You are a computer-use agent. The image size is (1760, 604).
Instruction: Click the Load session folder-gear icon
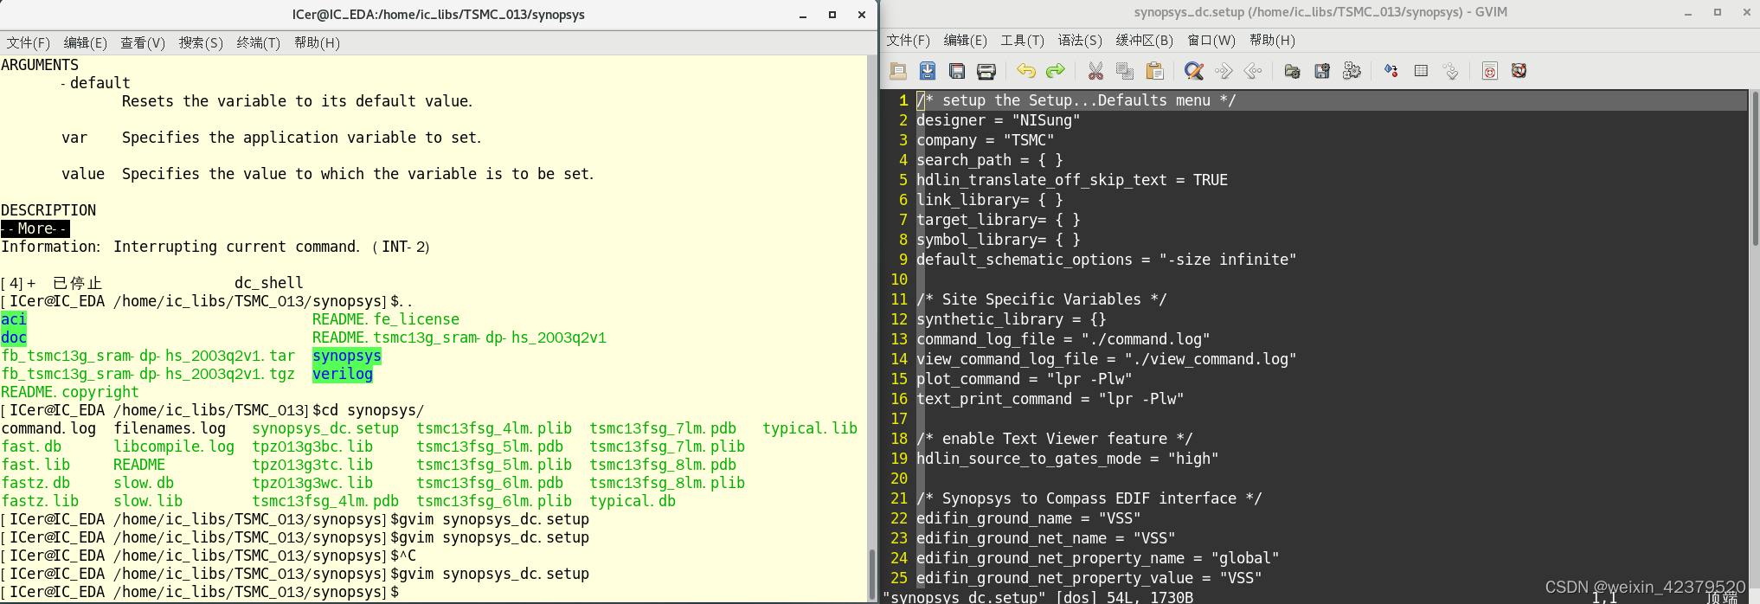1293,71
